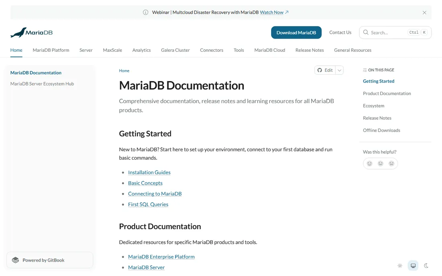Viewport: 442px width, 276px height.
Task: Open the Release Notes tab
Action: (x=309, y=50)
